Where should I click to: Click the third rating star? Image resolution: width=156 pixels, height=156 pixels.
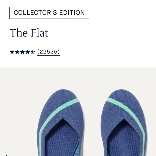(22, 52)
